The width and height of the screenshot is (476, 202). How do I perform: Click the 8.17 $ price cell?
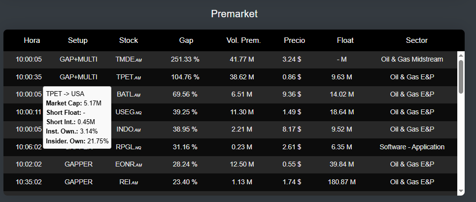[x=292, y=129]
